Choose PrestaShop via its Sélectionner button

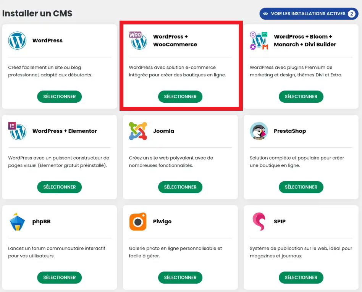301,187
